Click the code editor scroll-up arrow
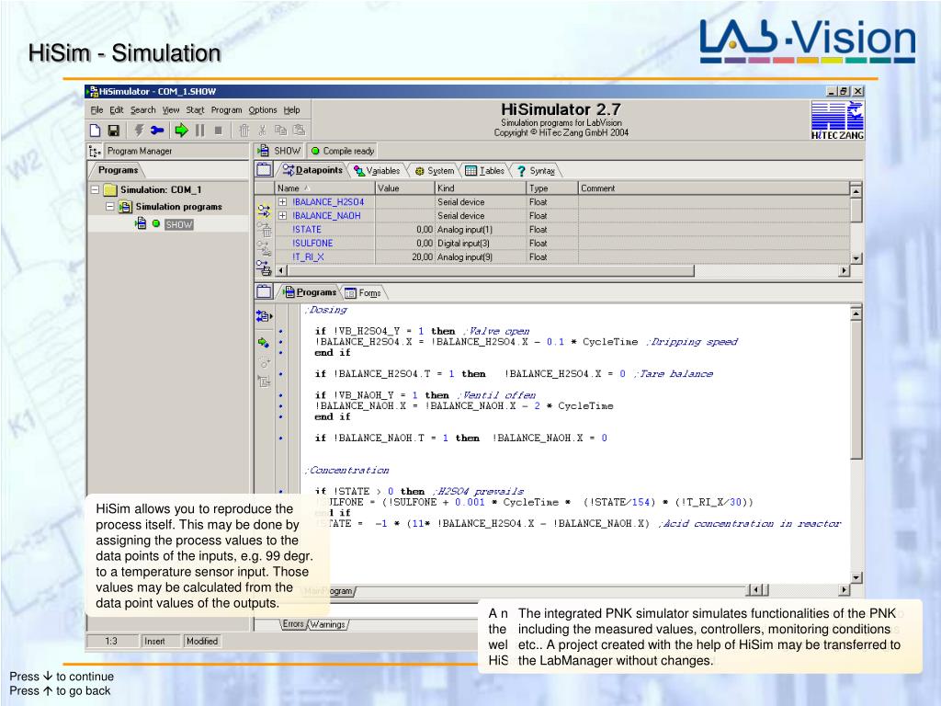The height and width of the screenshot is (706, 941). (x=856, y=313)
